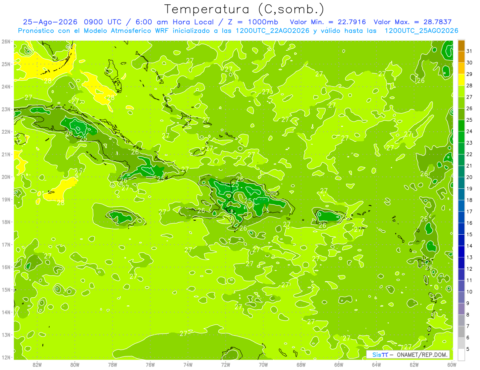Click the title "Temperatura (C,somb.)"
This screenshot has width=480, height=370.
click(x=244, y=9)
